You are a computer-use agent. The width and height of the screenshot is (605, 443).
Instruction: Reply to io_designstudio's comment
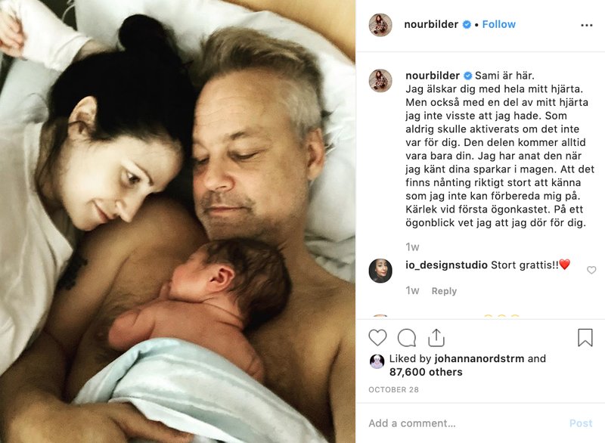point(444,291)
